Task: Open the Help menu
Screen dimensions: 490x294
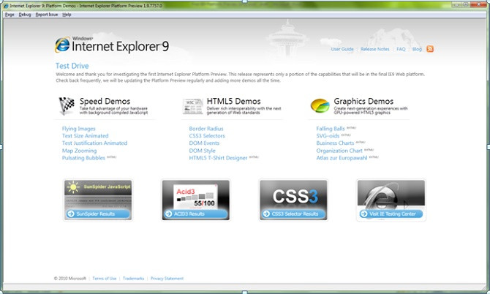Action: click(x=67, y=15)
